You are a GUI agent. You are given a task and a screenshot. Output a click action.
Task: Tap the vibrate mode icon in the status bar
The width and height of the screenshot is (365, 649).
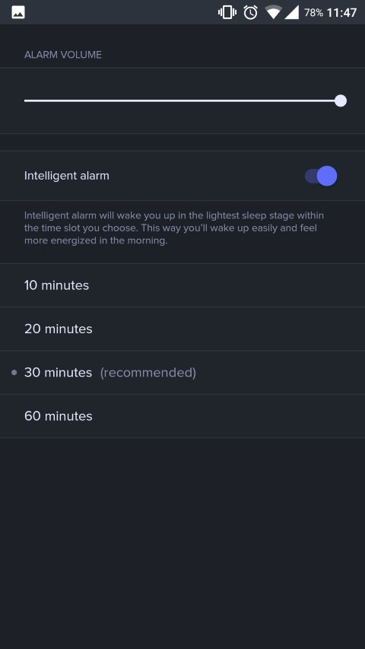click(x=227, y=12)
